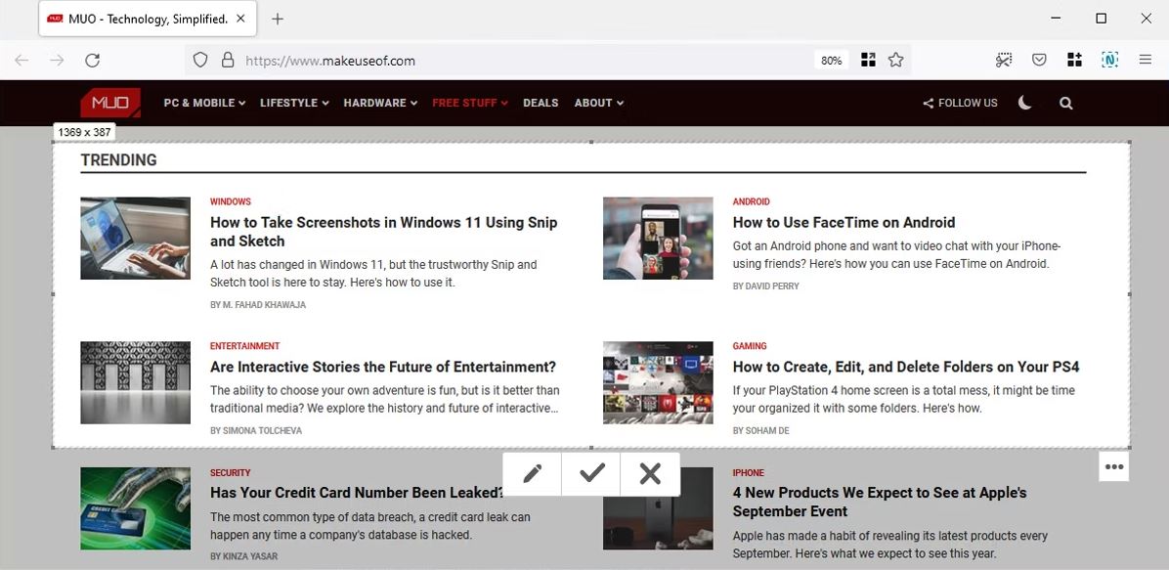Click the N extension icon in toolbar

pos(1110,61)
